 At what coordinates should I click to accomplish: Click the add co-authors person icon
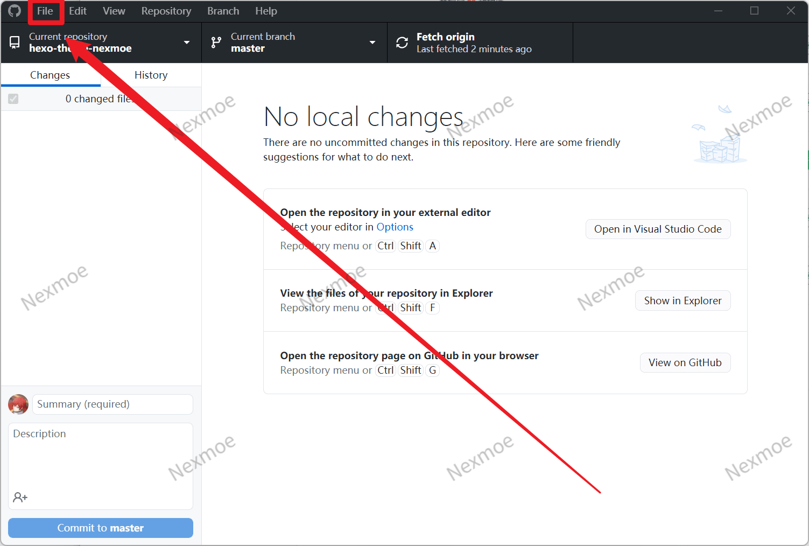pos(20,497)
